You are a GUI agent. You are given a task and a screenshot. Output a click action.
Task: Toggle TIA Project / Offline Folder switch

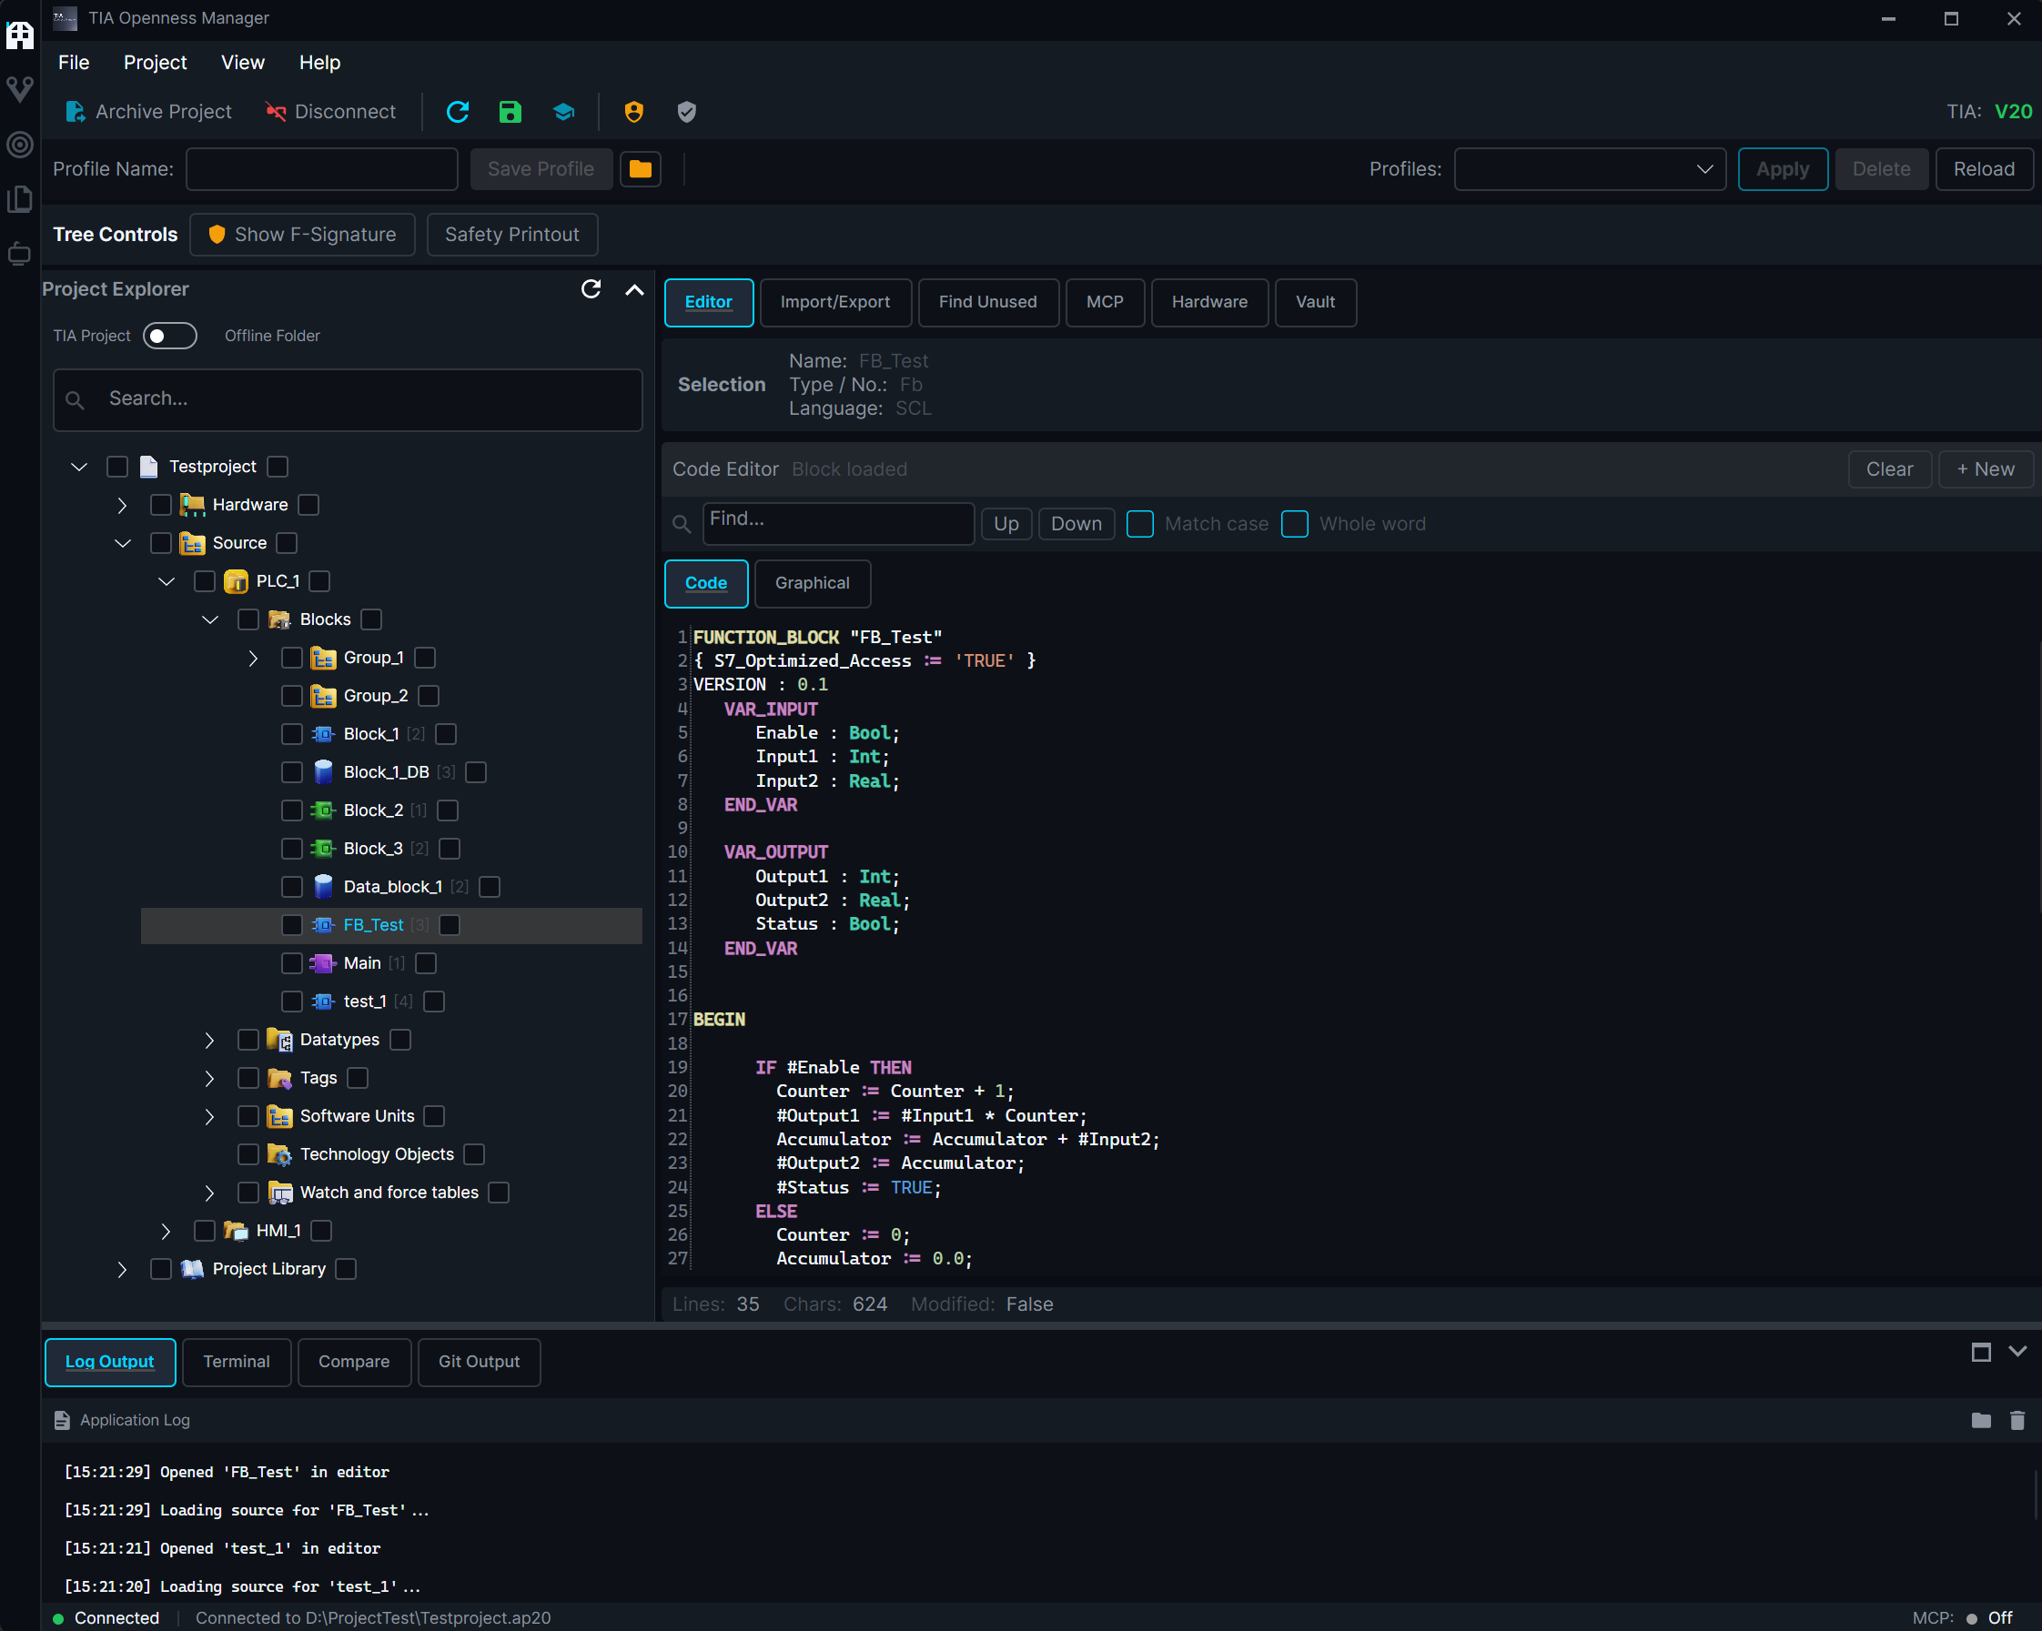(x=169, y=336)
